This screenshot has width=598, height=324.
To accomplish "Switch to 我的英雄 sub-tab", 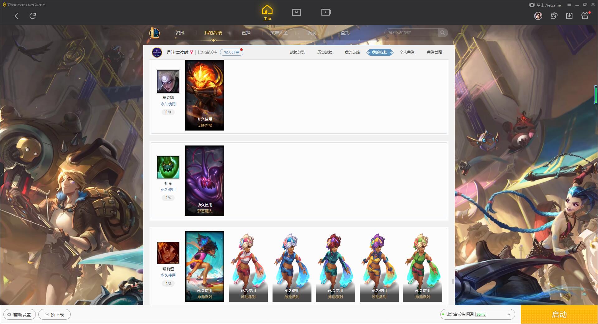I will click(352, 52).
